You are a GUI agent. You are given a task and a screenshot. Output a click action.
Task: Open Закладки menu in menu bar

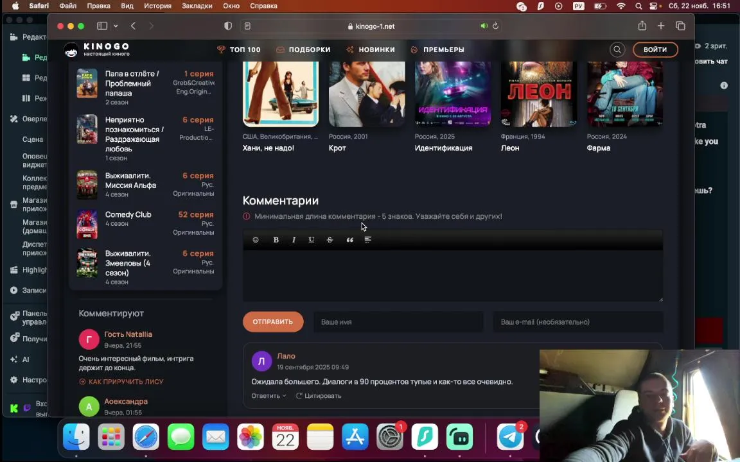198,6
